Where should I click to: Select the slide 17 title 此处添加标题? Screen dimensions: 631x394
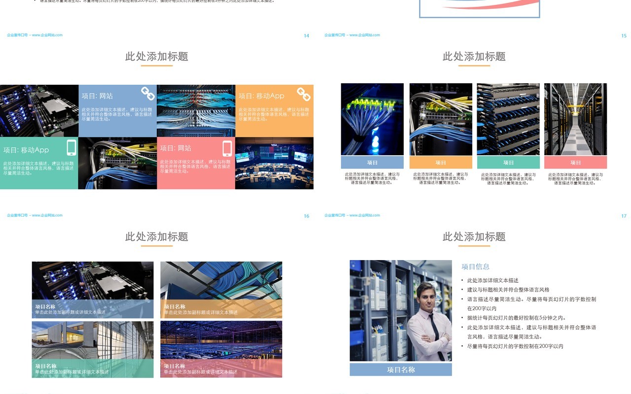(474, 236)
